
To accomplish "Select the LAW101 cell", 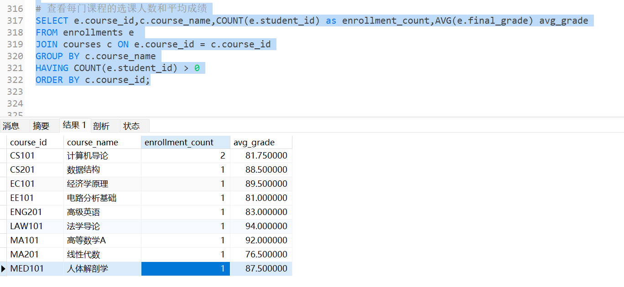I will (x=35, y=226).
